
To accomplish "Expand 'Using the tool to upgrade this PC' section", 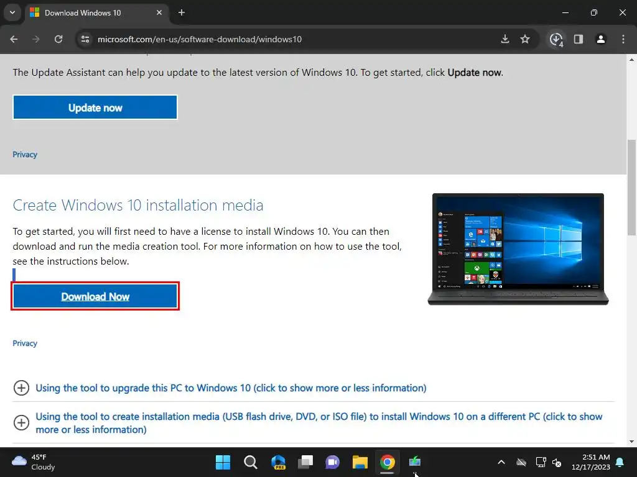I will (x=231, y=388).
